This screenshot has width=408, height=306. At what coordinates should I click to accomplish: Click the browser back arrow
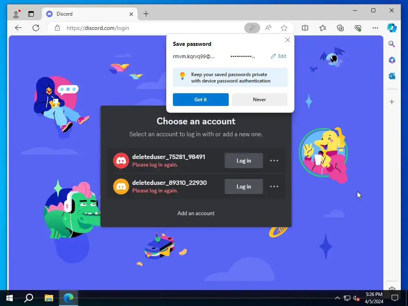point(18,28)
